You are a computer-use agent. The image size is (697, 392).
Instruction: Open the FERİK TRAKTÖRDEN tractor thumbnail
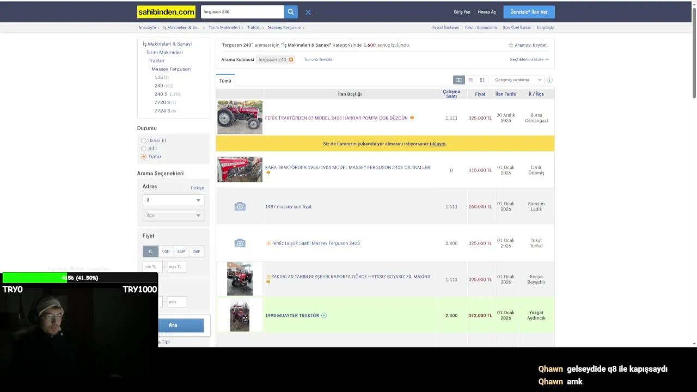coord(240,117)
